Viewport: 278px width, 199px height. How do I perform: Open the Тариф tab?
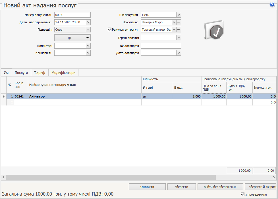[x=40, y=73]
